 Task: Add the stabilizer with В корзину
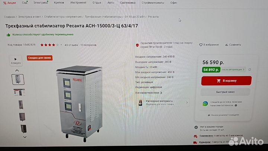click(x=226, y=81)
